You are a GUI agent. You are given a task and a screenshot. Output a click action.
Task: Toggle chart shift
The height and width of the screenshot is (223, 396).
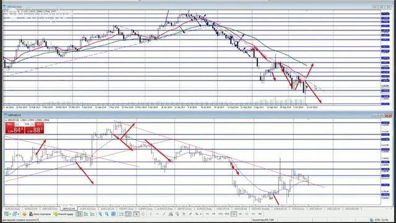point(128,214)
